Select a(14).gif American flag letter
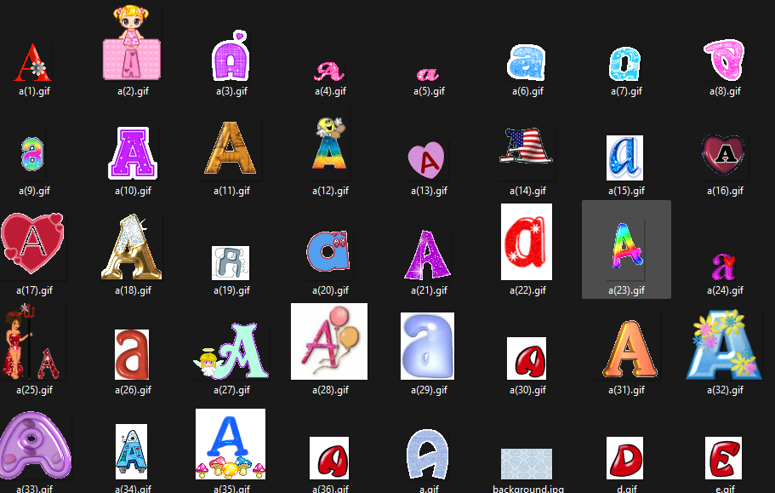The image size is (775, 493). pyautogui.click(x=527, y=146)
